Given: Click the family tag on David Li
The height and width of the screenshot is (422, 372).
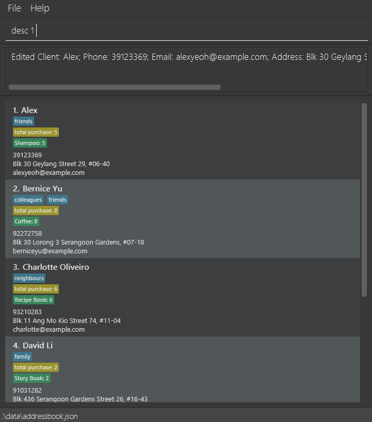Looking at the screenshot, I should pos(22,356).
